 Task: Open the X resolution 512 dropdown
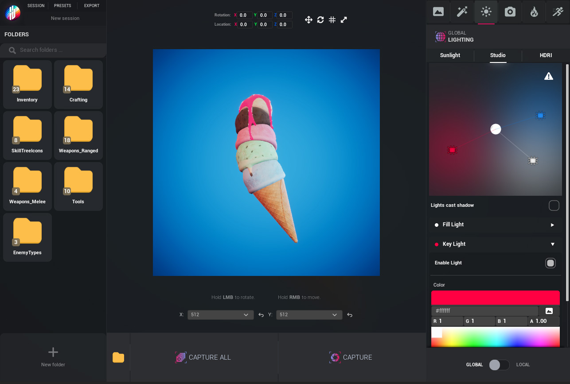pos(220,315)
